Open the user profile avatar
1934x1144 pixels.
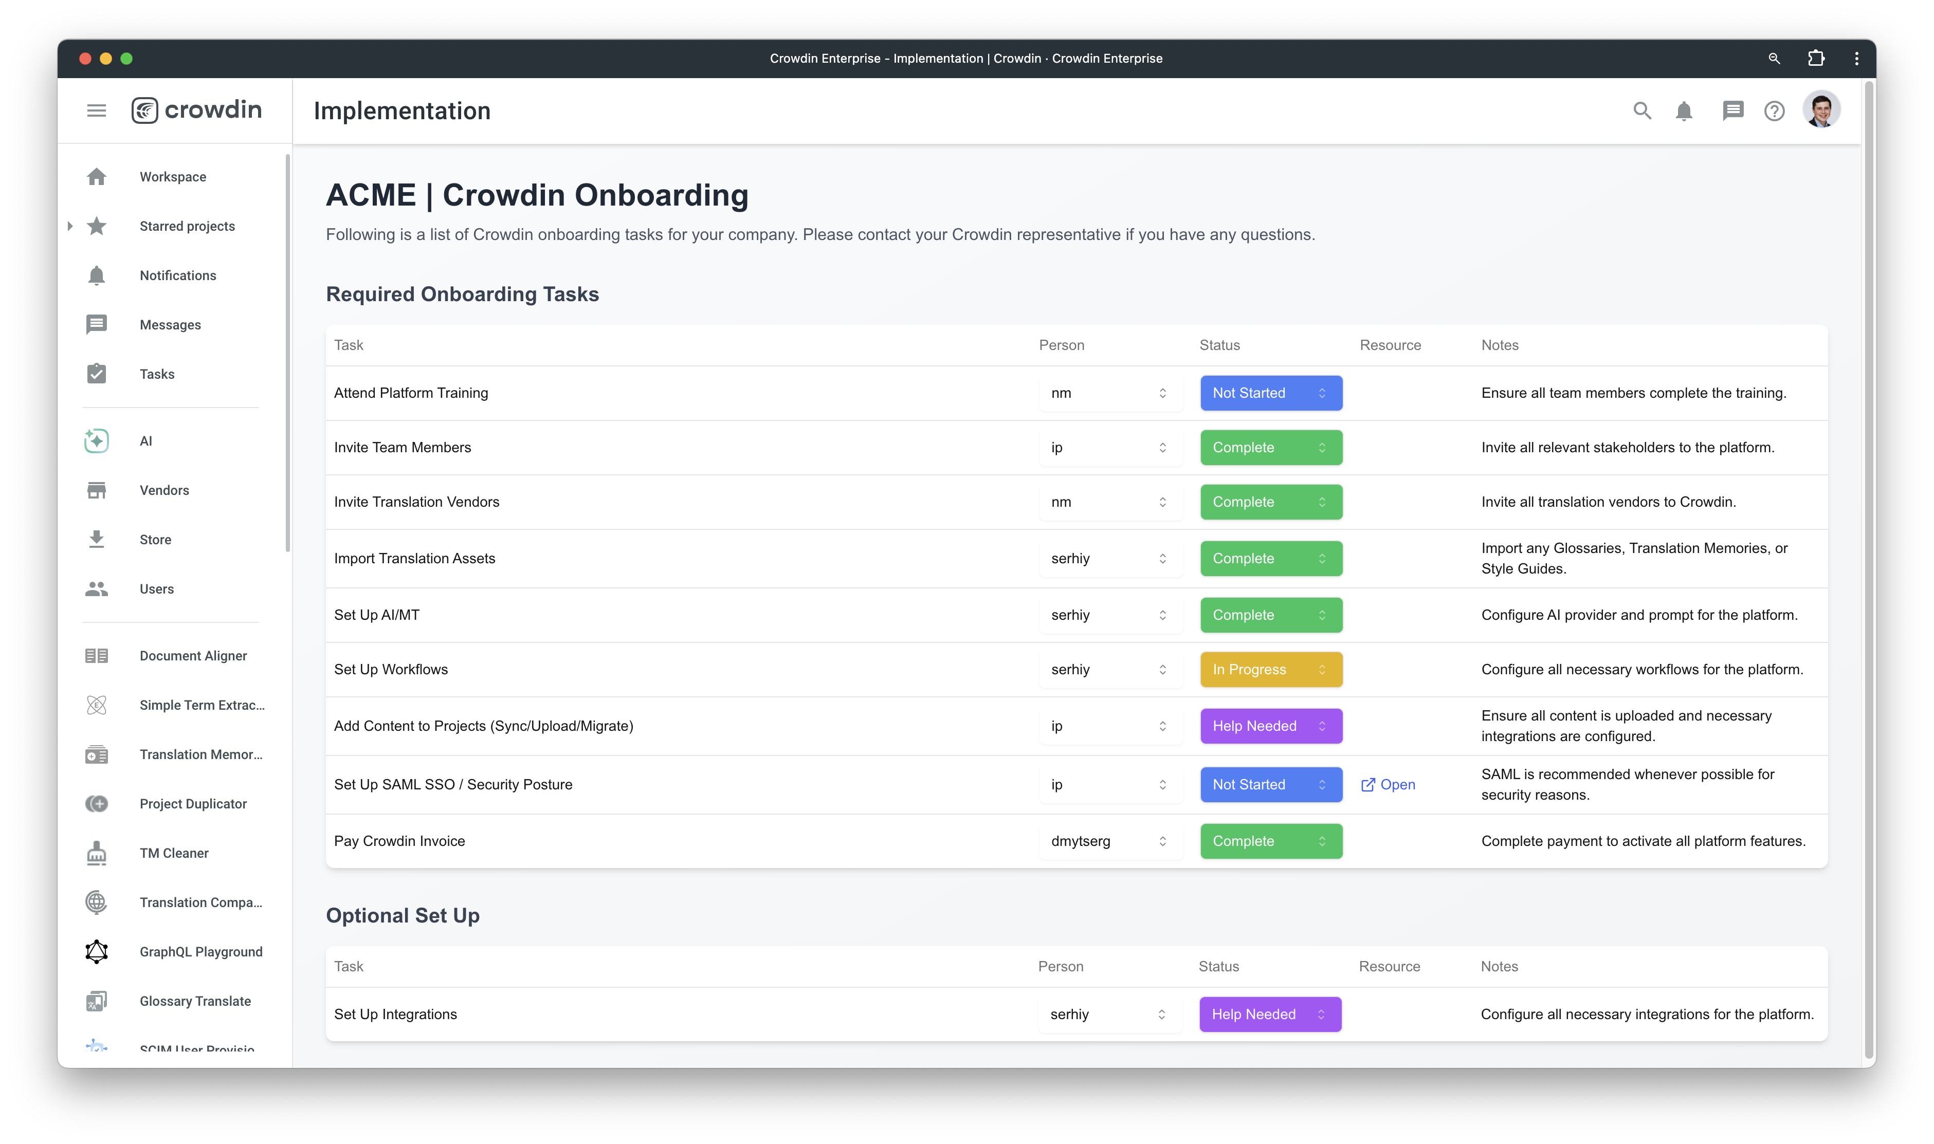click(x=1821, y=109)
